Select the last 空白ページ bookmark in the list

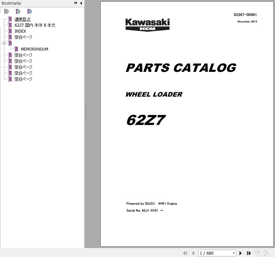pyautogui.click(x=23, y=79)
